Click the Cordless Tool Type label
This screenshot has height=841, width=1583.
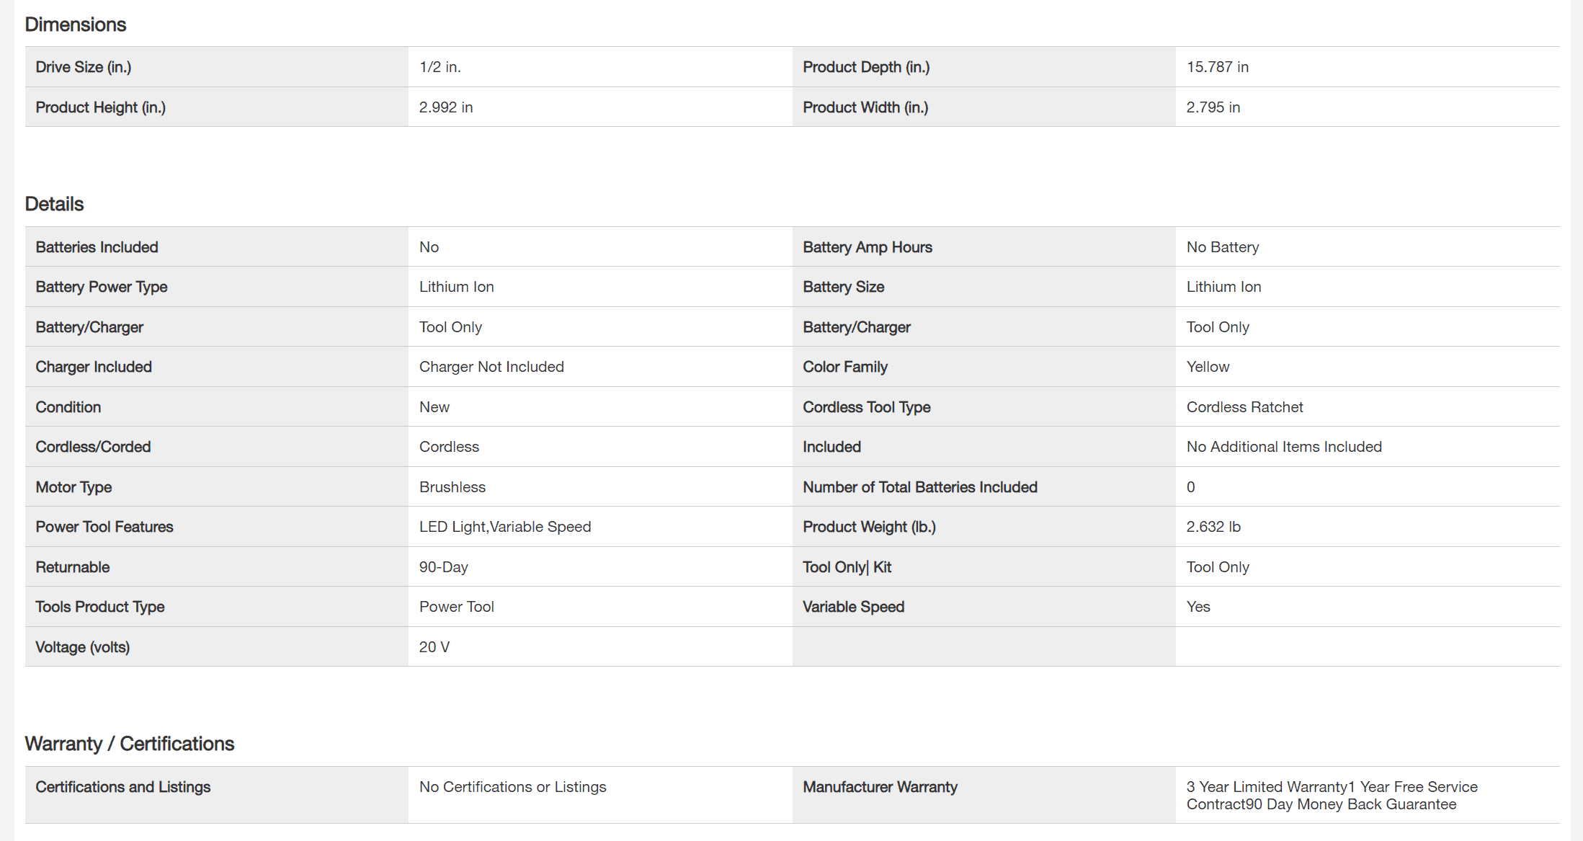[x=867, y=407]
